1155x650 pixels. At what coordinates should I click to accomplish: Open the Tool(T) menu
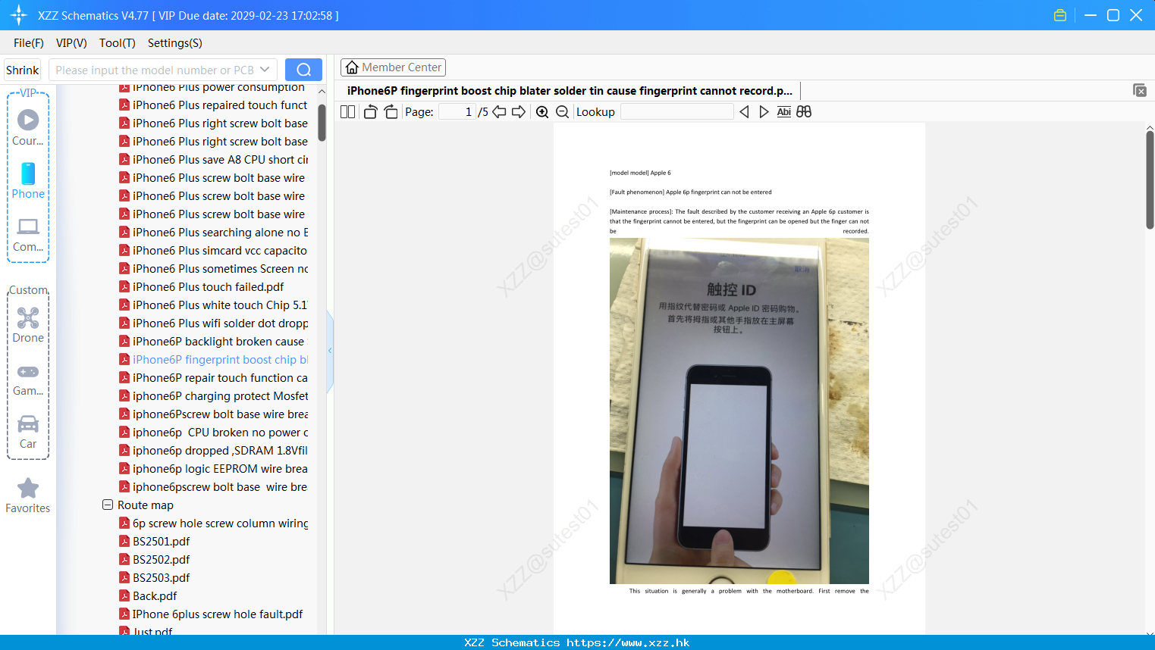pos(117,43)
